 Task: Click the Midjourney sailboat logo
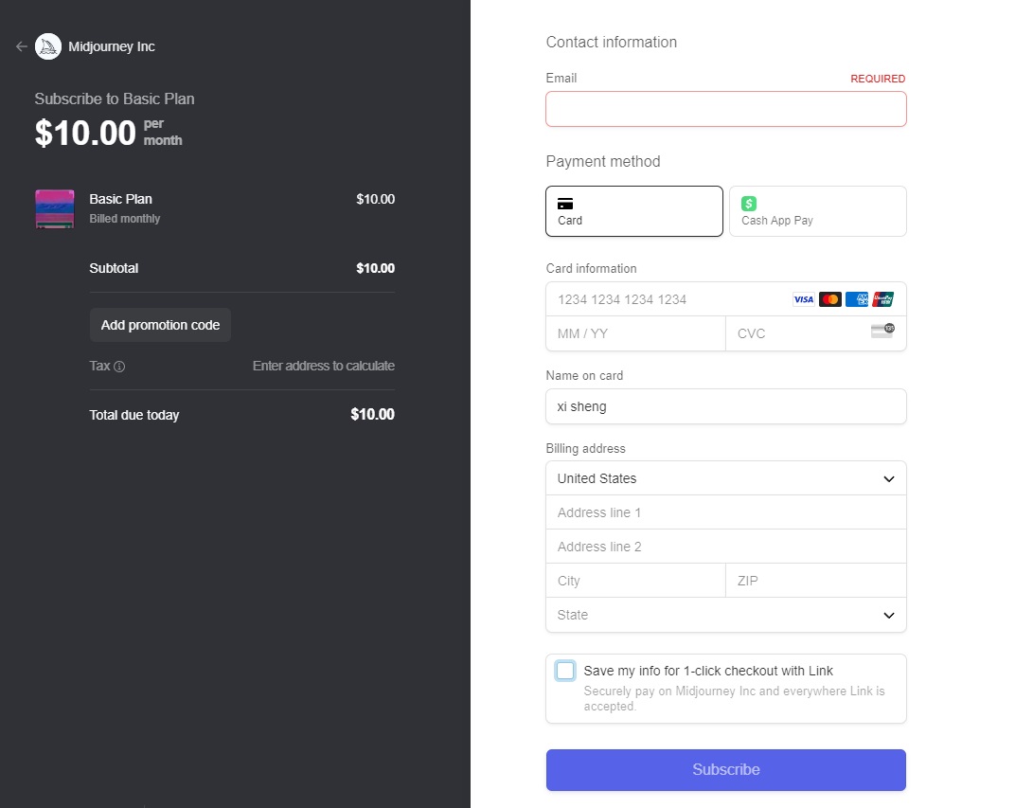click(48, 46)
